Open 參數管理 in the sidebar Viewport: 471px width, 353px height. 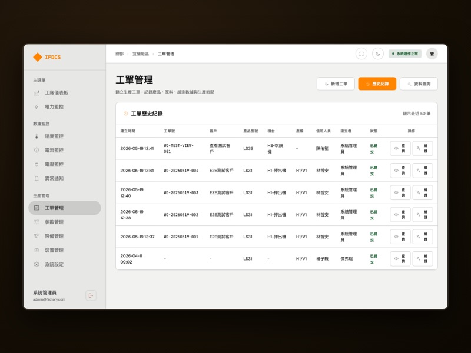64,222
